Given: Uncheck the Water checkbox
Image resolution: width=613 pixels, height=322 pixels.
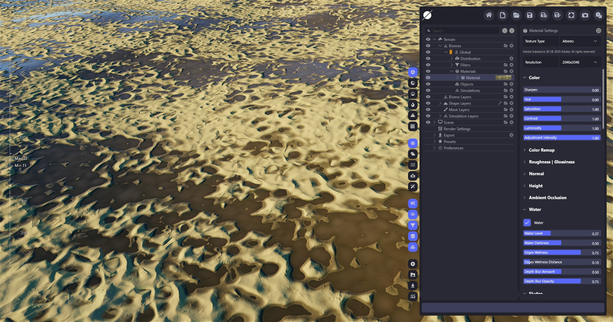Looking at the screenshot, I should [x=527, y=223].
